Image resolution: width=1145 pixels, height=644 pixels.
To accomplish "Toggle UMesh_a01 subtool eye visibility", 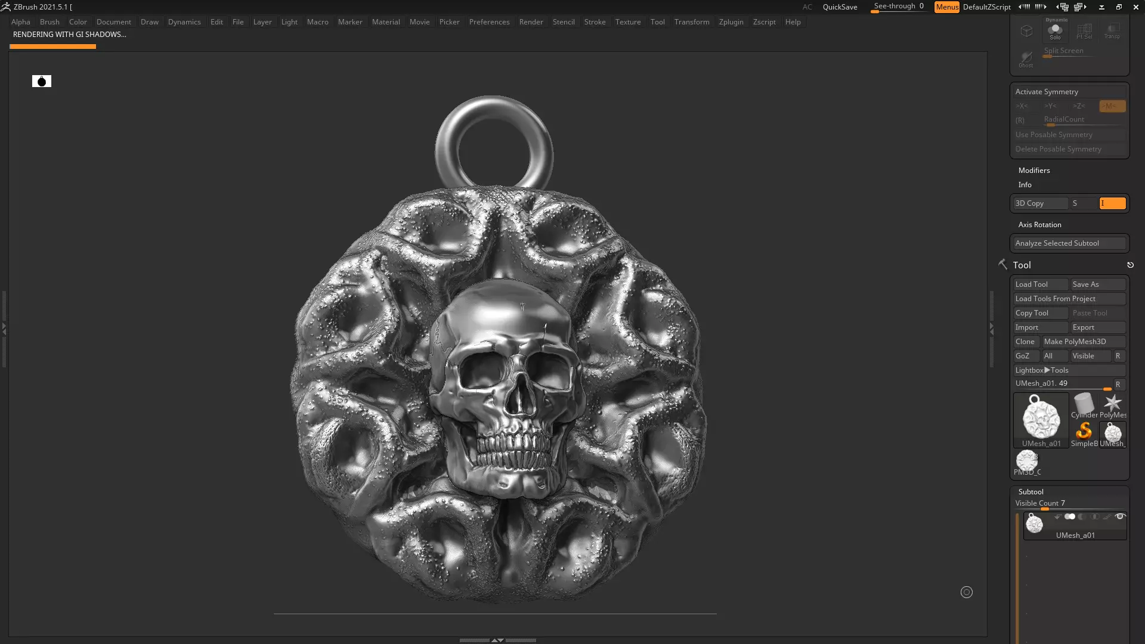I will [x=1120, y=516].
